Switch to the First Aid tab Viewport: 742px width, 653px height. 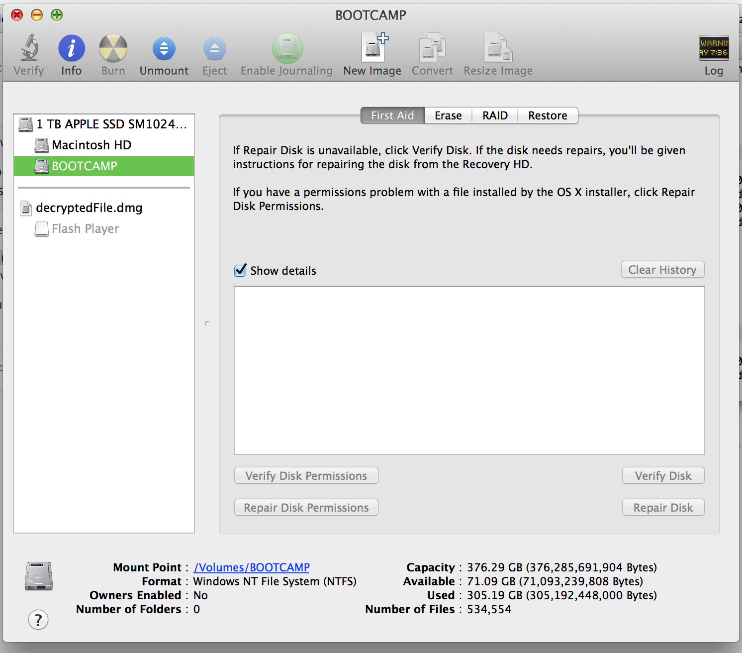392,115
